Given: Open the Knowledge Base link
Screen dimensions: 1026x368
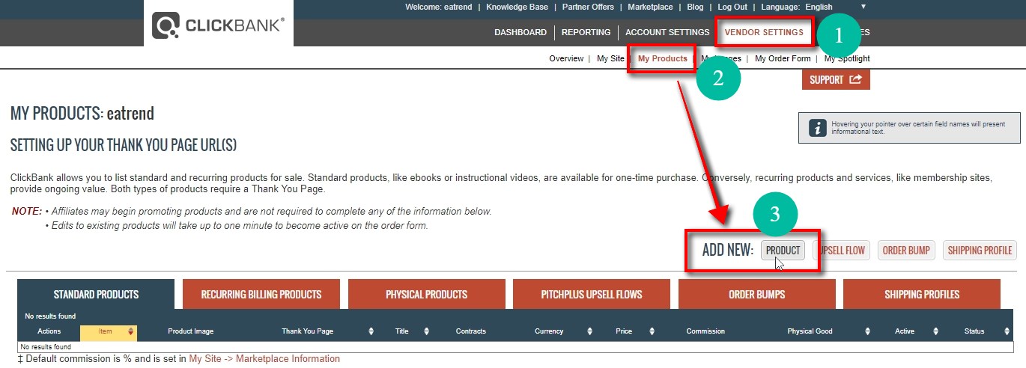Looking at the screenshot, I should [517, 7].
